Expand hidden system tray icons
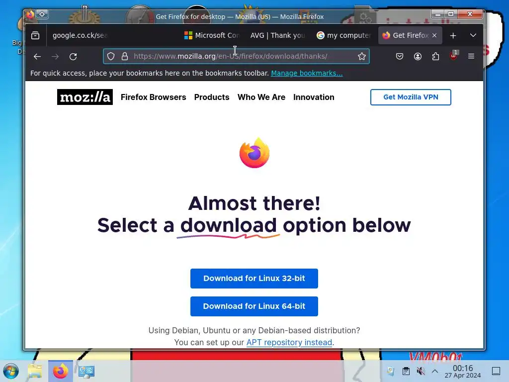This screenshot has height=382, width=509. click(x=435, y=371)
